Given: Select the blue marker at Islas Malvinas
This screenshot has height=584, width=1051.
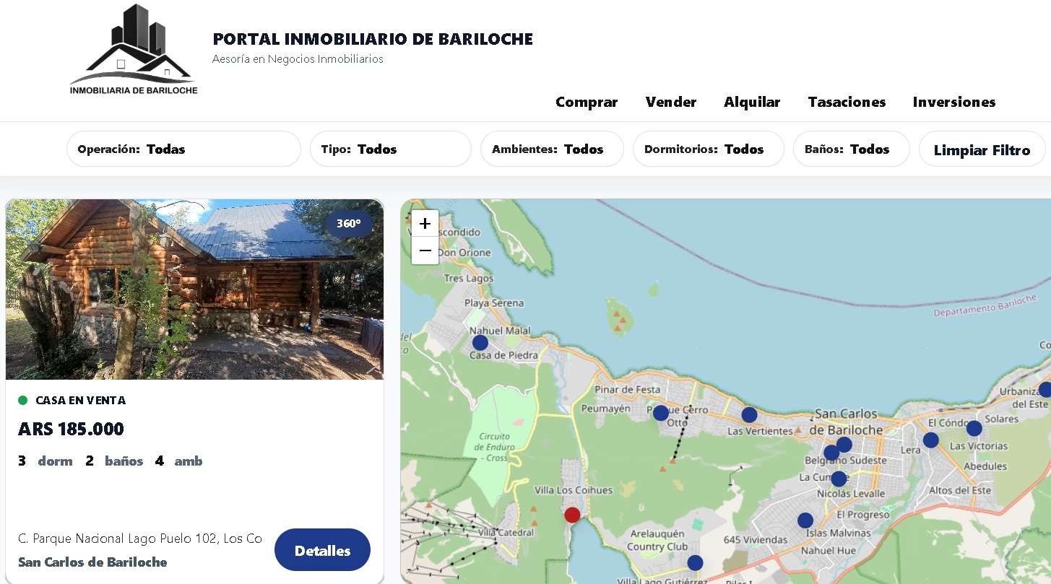Looking at the screenshot, I should (805, 520).
